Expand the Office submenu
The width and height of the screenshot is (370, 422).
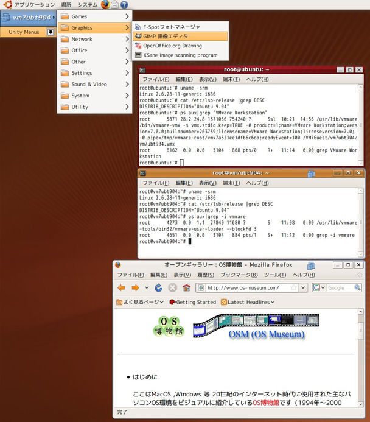[95, 51]
